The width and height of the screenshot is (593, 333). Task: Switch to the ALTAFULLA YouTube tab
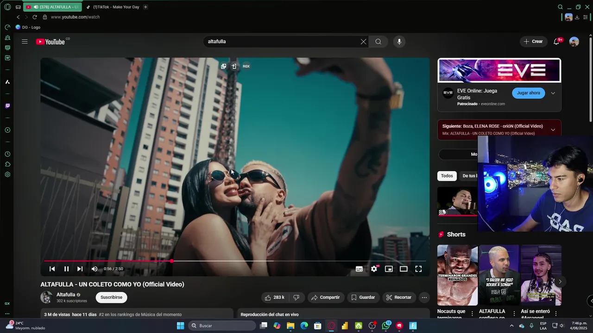(x=52, y=7)
